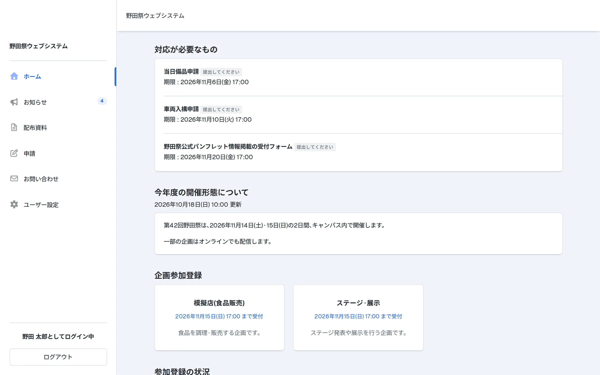Viewport: 600px width, 375px height.
Task: Click deadline text 2026年11月10日(火) 17:00
Action: (x=216, y=119)
